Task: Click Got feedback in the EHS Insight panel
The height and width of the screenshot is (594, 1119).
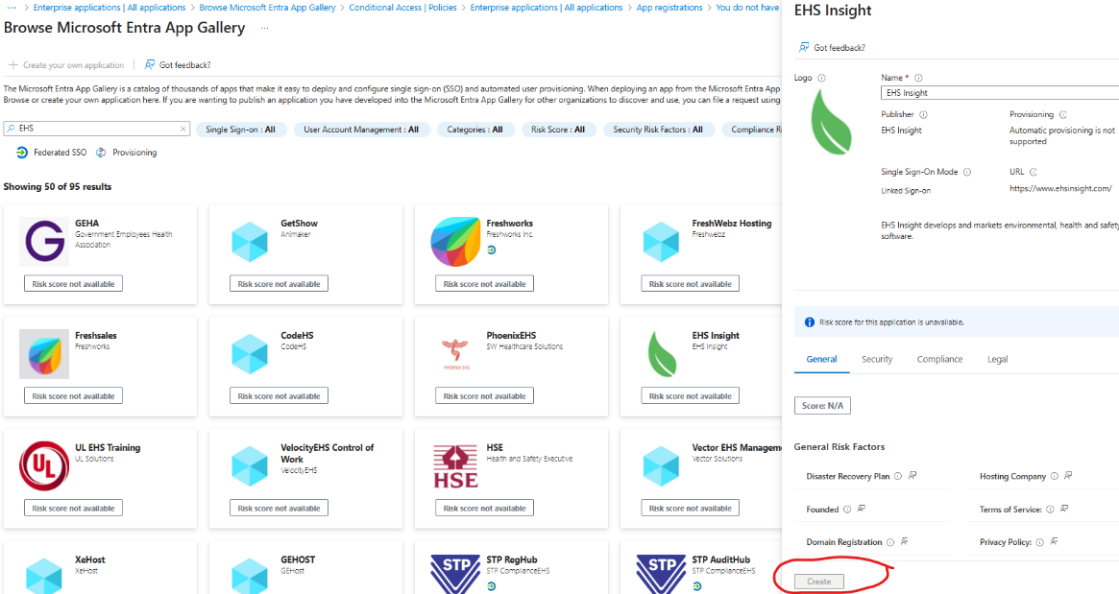Action: pyautogui.click(x=832, y=48)
